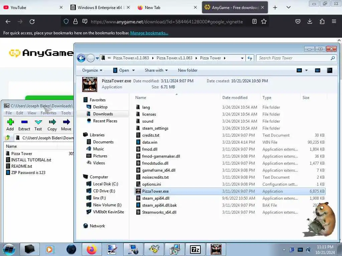Bookmark this page with star icon
This screenshot has width=342, height=256.
(264, 21)
